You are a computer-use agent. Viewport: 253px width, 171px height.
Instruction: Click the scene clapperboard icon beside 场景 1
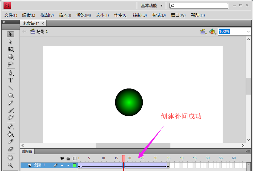(33, 31)
